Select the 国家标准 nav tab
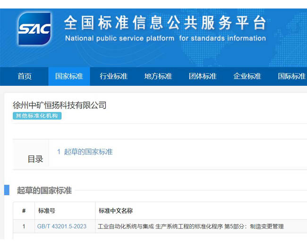Screen dimensions: 307x245 click(69, 76)
